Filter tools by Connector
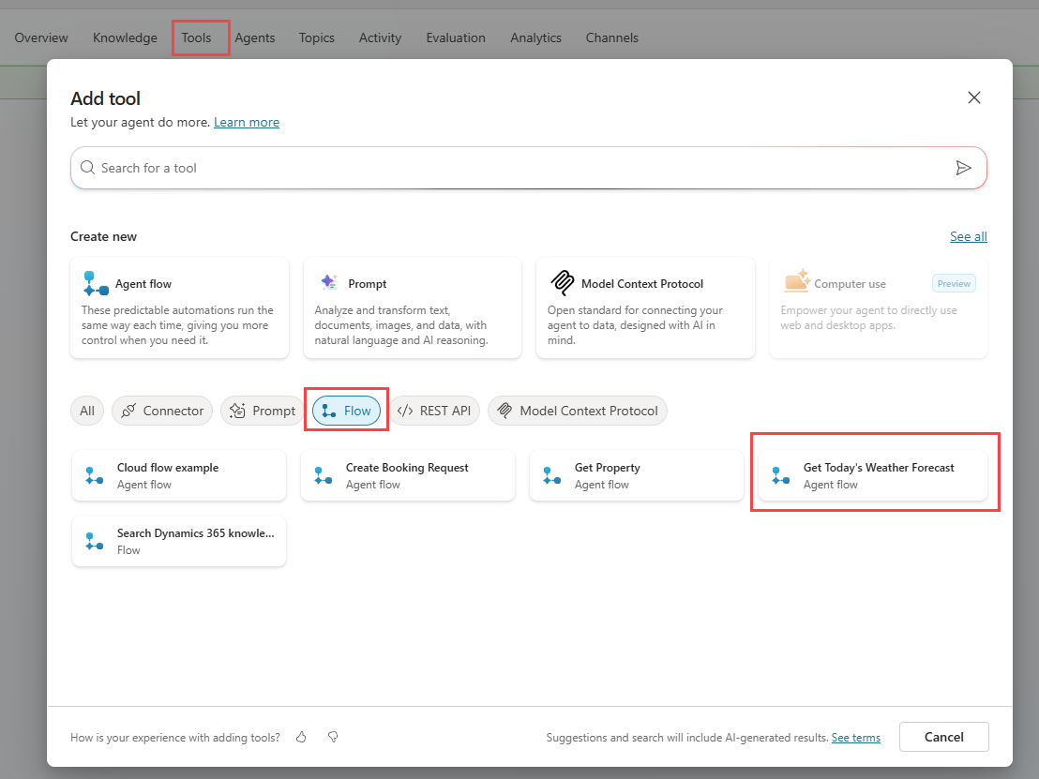1039x779 pixels. tap(162, 411)
